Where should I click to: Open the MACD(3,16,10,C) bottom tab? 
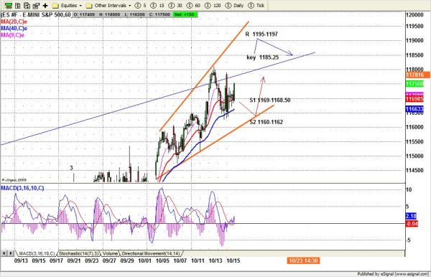coord(36,253)
